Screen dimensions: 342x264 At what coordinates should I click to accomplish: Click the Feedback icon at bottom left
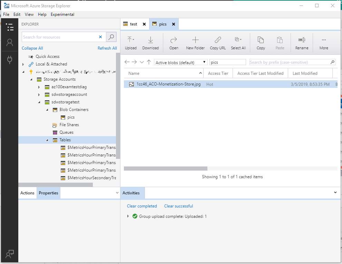tap(10, 254)
